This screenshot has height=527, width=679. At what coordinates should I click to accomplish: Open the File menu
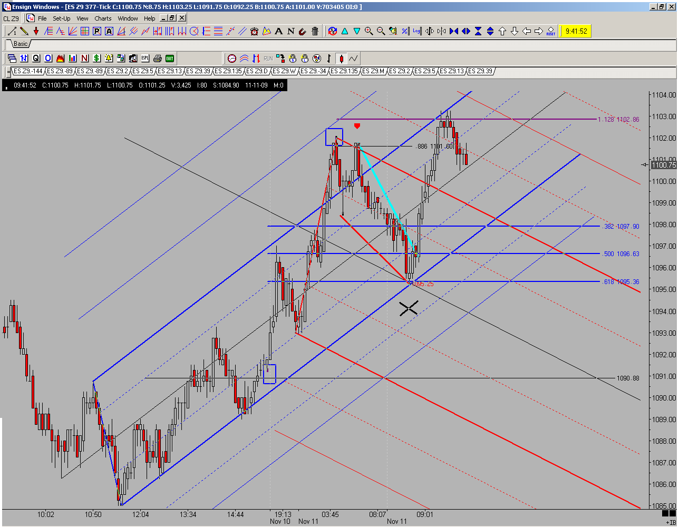tap(42, 18)
